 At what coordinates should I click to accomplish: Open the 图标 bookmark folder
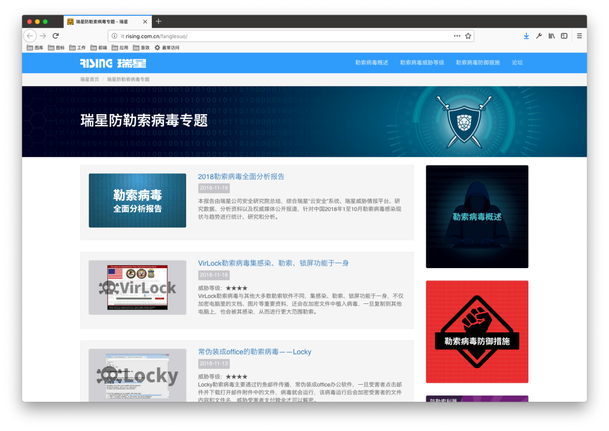tap(56, 48)
